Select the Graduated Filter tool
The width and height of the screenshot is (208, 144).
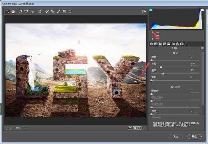coord(64,11)
